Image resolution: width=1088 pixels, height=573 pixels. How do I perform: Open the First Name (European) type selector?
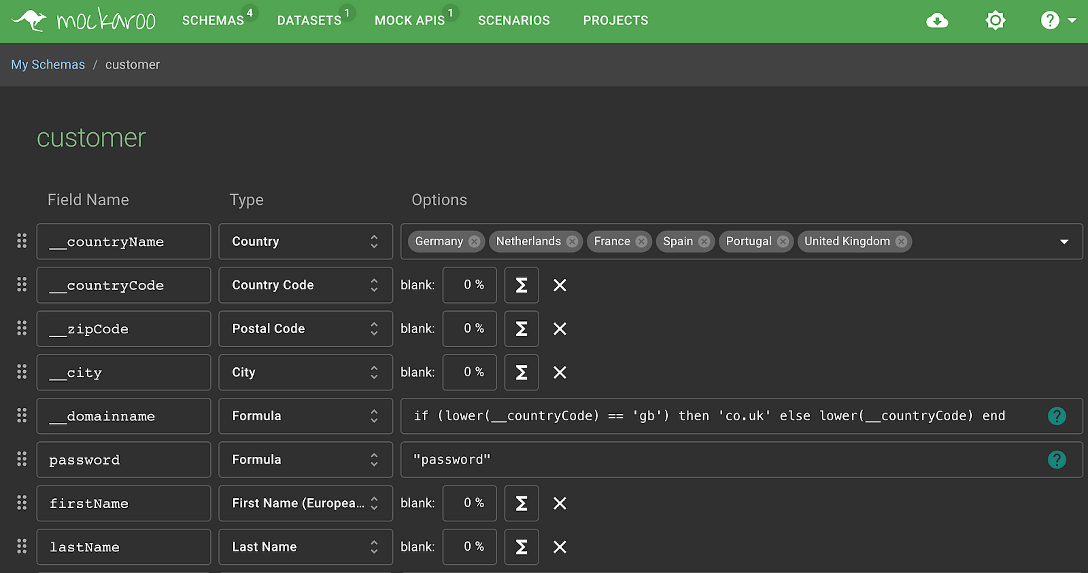coord(306,503)
